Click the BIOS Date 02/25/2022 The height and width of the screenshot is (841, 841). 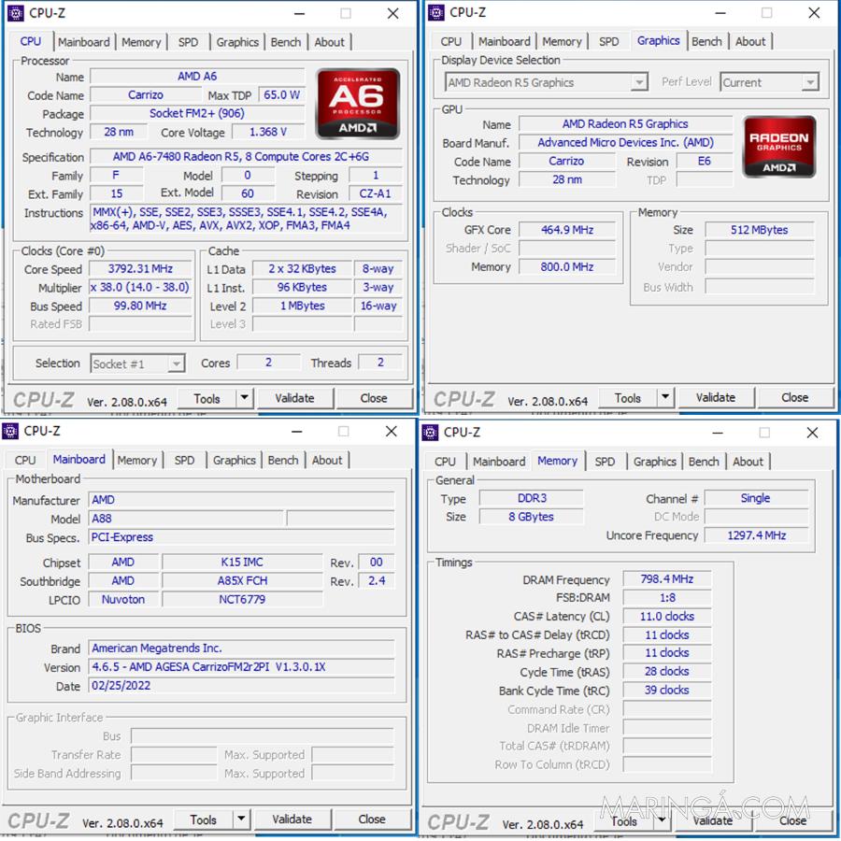pyautogui.click(x=241, y=686)
